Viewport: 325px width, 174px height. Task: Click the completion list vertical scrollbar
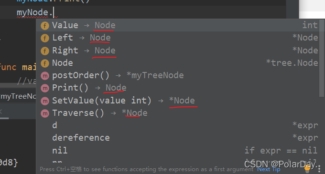(x=322, y=58)
